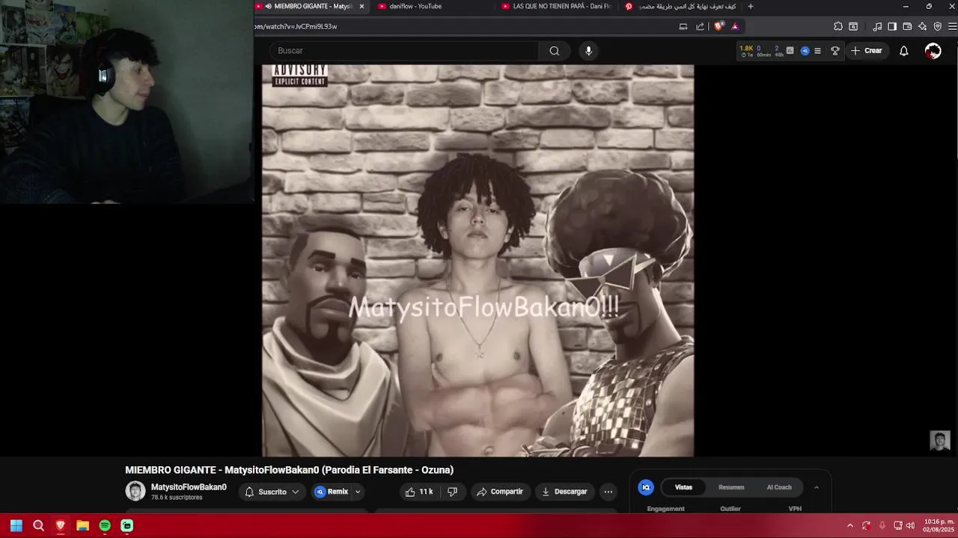Switch to the Pinterest Arabic tab

pyautogui.click(x=681, y=6)
